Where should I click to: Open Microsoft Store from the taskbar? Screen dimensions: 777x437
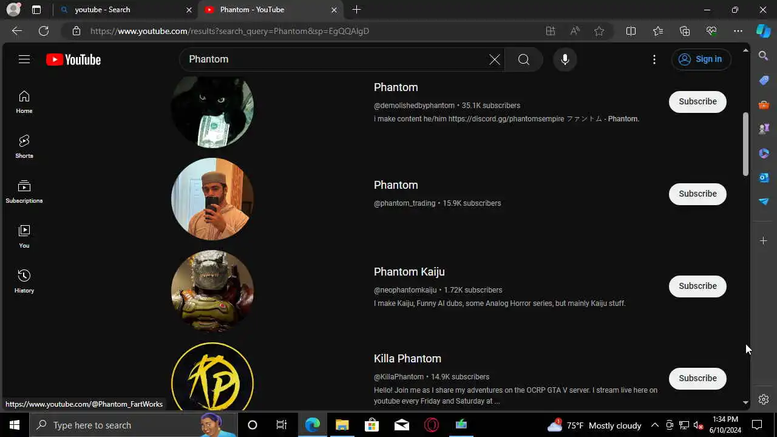click(x=372, y=425)
